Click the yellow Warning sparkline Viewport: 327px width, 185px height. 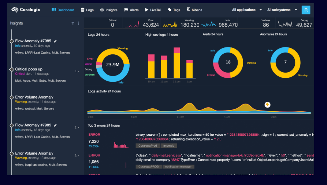point(170,25)
